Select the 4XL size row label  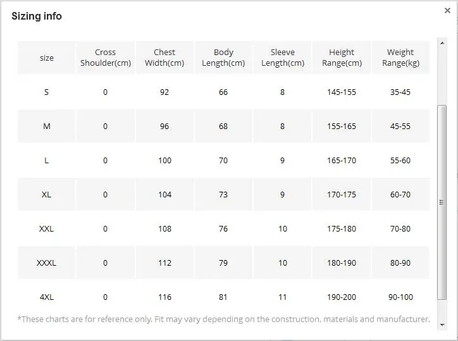tap(47, 297)
